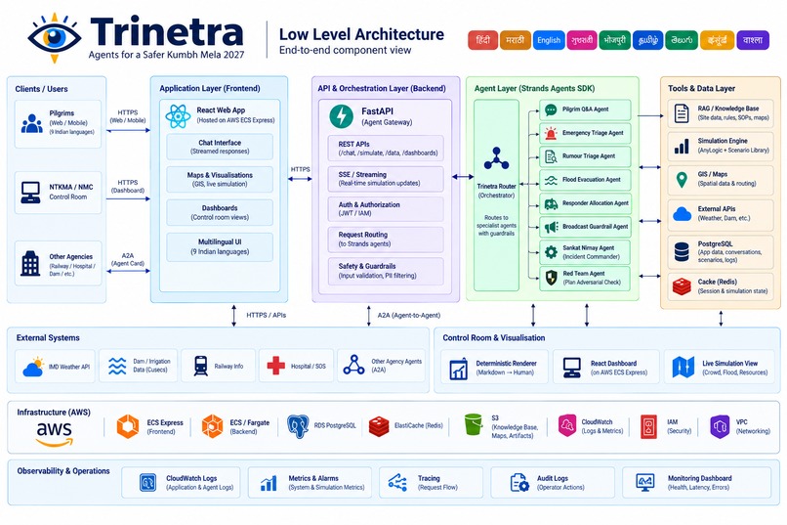Click the Rumour Triage Agent document icon

(x=551, y=156)
